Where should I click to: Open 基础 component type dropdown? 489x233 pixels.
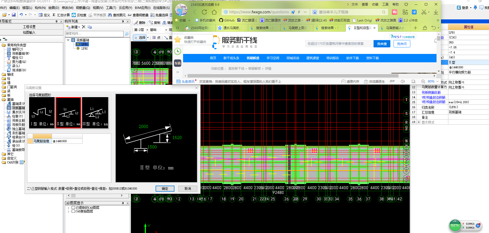(x=166, y=30)
